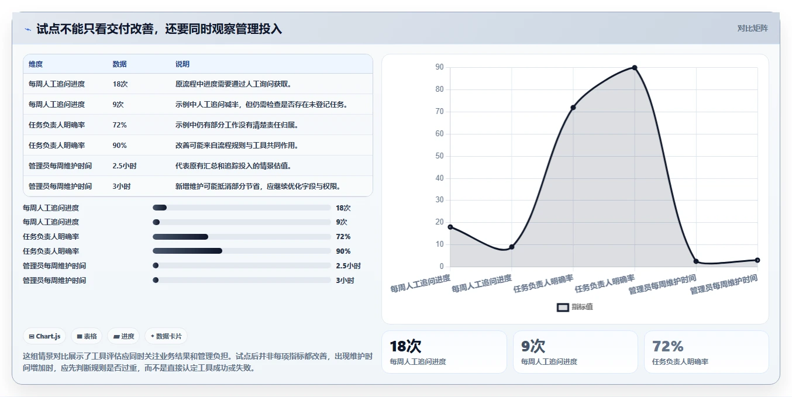Click the chart data point at value 9

tap(512, 247)
